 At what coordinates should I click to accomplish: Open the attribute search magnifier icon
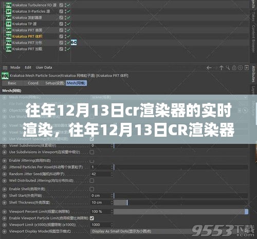228,68
